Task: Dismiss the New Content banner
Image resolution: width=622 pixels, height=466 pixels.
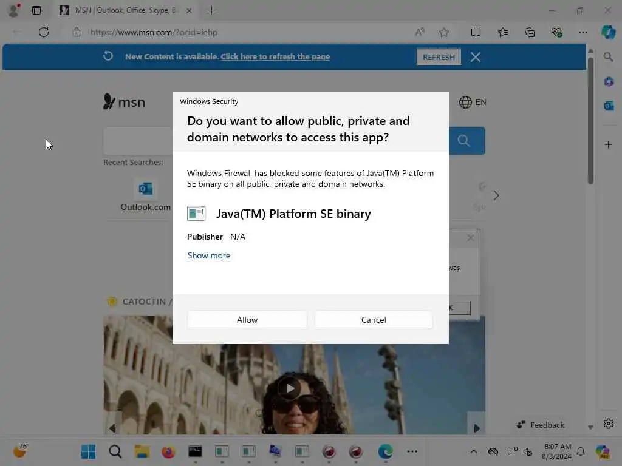Action: click(x=475, y=57)
